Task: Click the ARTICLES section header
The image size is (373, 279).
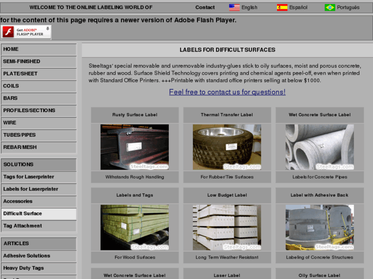Action: [39, 244]
